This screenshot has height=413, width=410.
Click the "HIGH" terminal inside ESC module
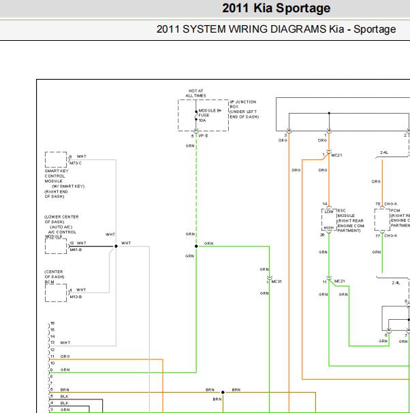[x=329, y=228]
